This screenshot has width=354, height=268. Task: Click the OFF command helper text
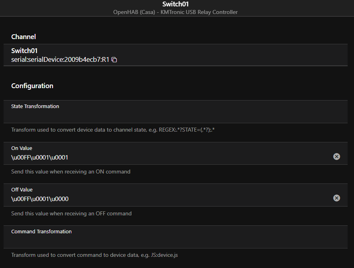(x=71, y=213)
